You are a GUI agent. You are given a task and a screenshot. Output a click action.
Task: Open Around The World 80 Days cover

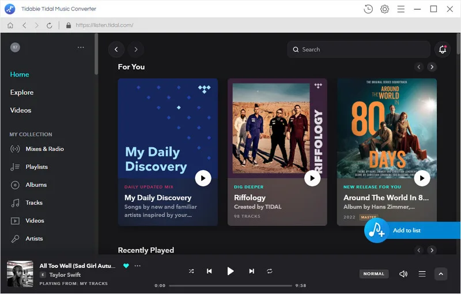pyautogui.click(x=387, y=128)
